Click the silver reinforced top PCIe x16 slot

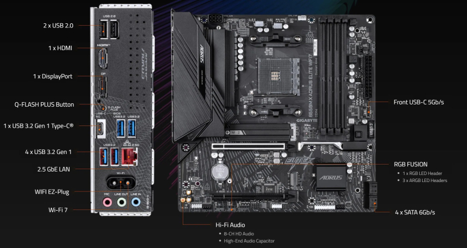248,146
